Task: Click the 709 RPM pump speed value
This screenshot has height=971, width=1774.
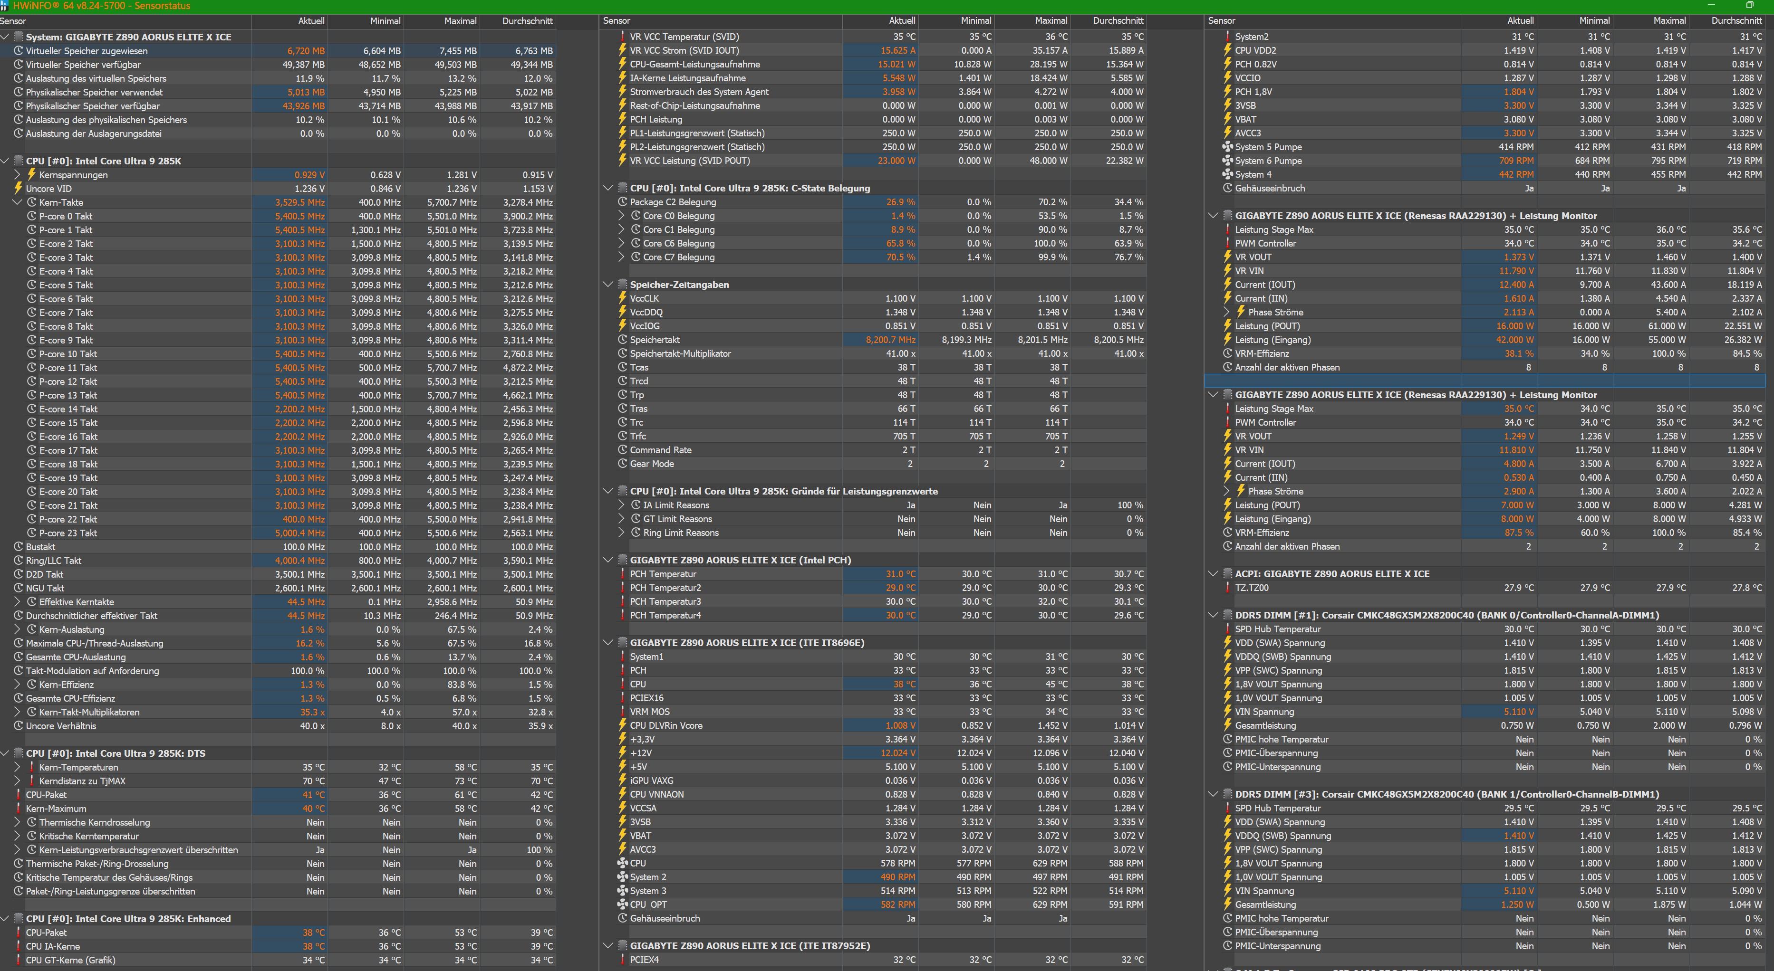Action: point(1516,161)
